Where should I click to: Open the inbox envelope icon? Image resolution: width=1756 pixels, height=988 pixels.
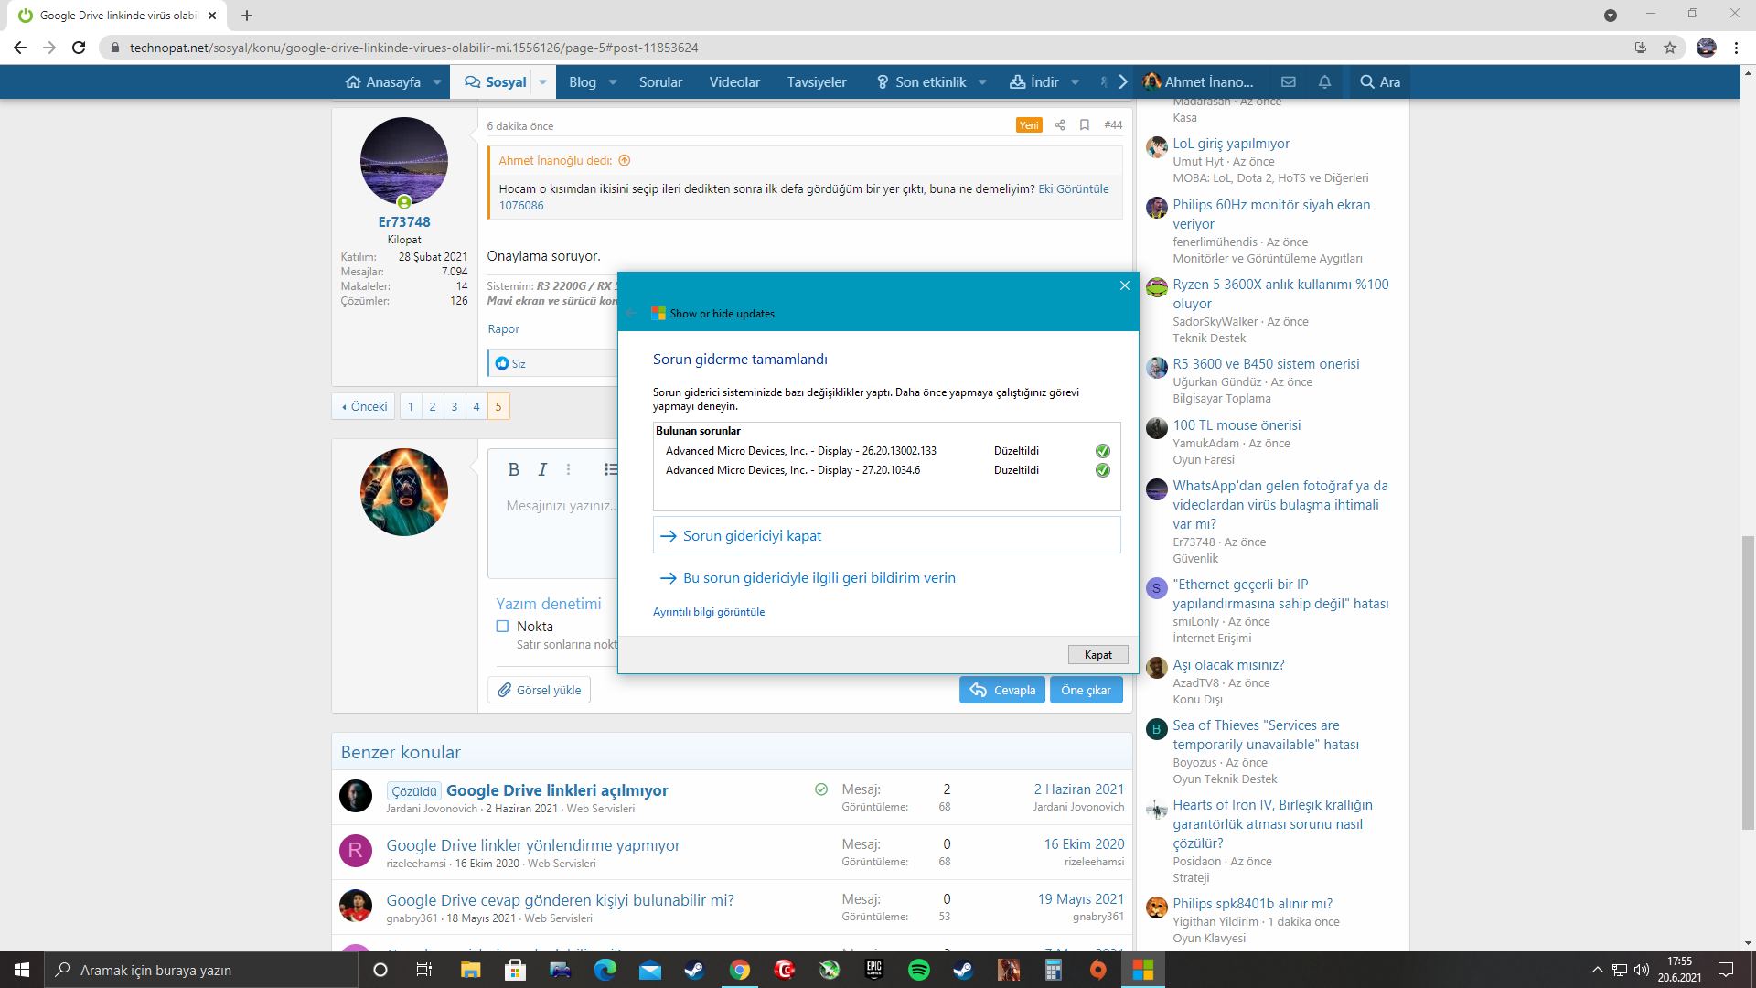click(x=1288, y=82)
